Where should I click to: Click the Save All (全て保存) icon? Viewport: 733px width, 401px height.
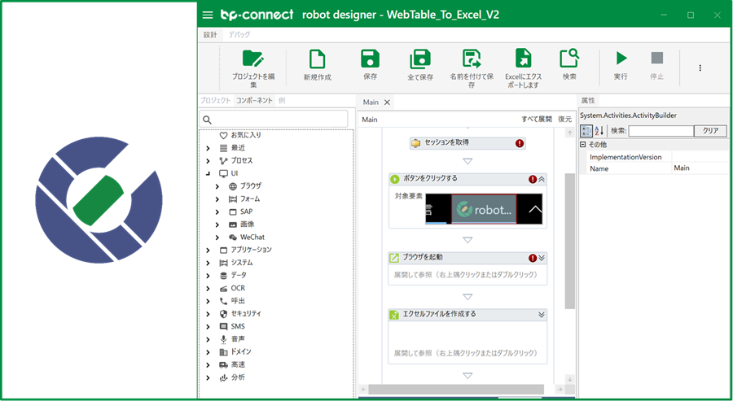[420, 59]
